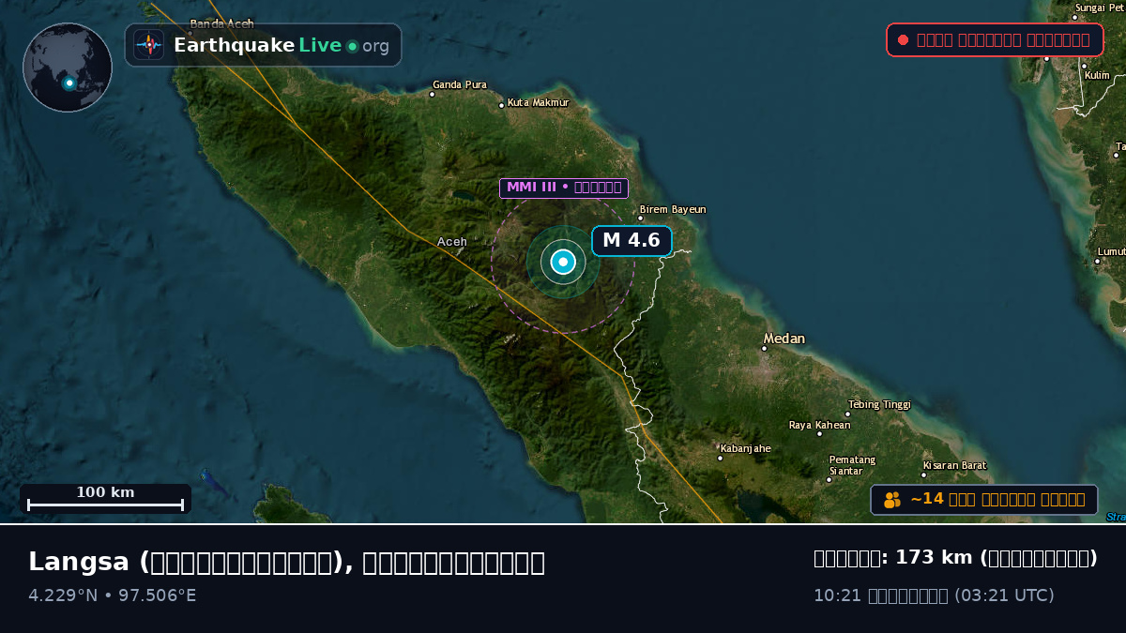Click the Medan city dot marker
This screenshot has width=1126, height=633.
(x=764, y=348)
